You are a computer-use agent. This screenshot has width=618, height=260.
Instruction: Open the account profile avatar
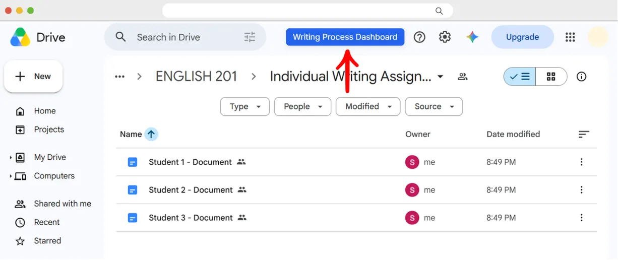click(x=598, y=37)
